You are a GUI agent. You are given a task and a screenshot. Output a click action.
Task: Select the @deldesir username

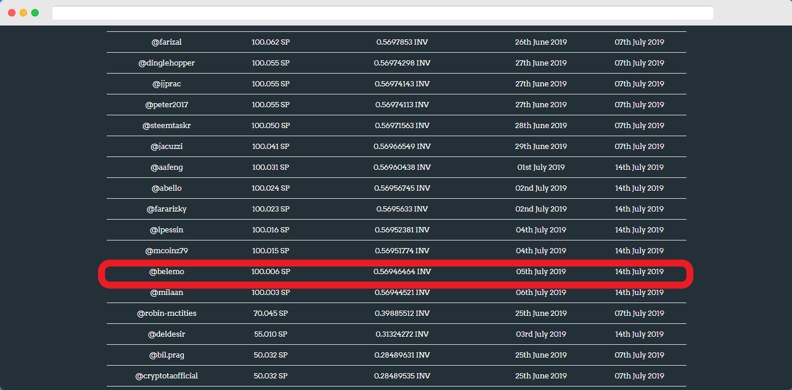167,334
